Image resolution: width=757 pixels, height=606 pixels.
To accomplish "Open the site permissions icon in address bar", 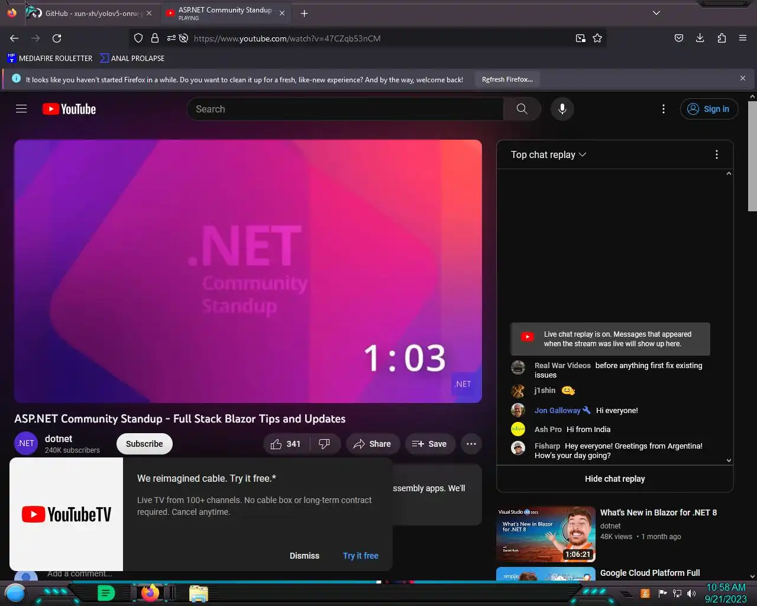I will [x=171, y=38].
